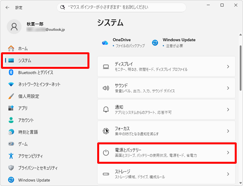Screen dimensions: 243x186
Task: Click the network Wi-Fi icon in sidebar
Action: point(11,84)
